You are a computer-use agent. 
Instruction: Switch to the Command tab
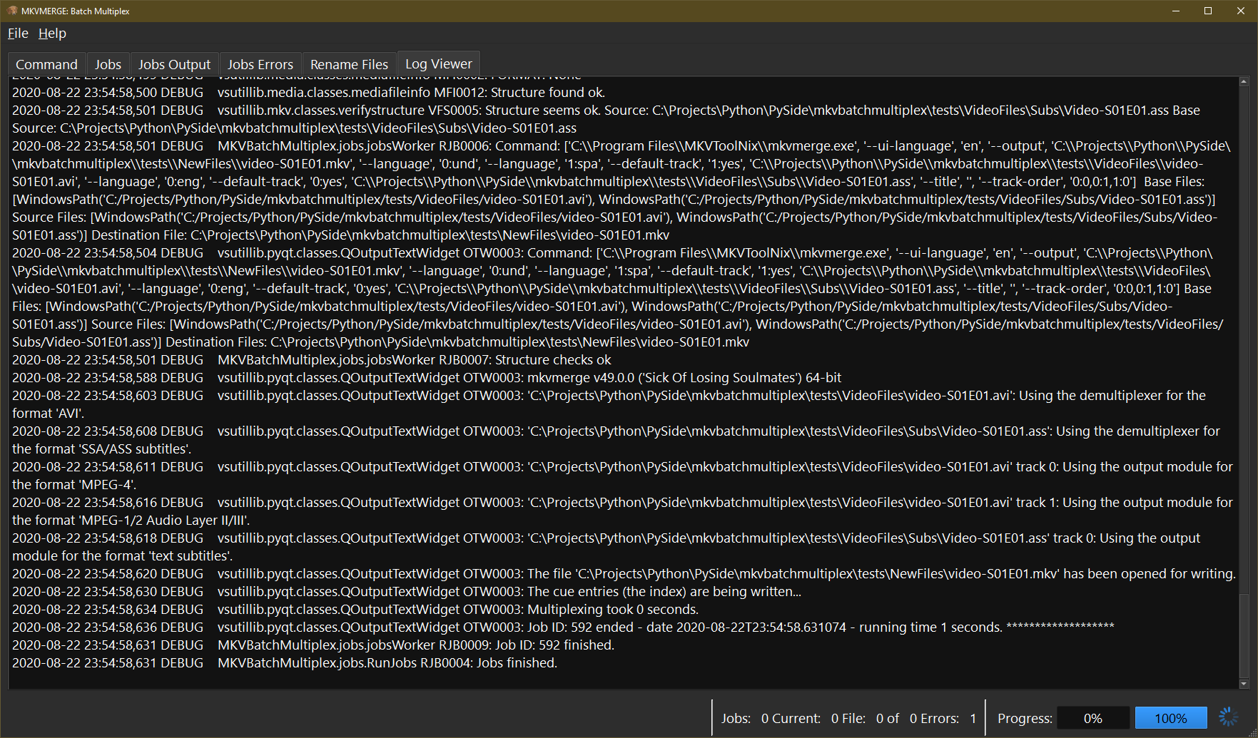pos(47,64)
